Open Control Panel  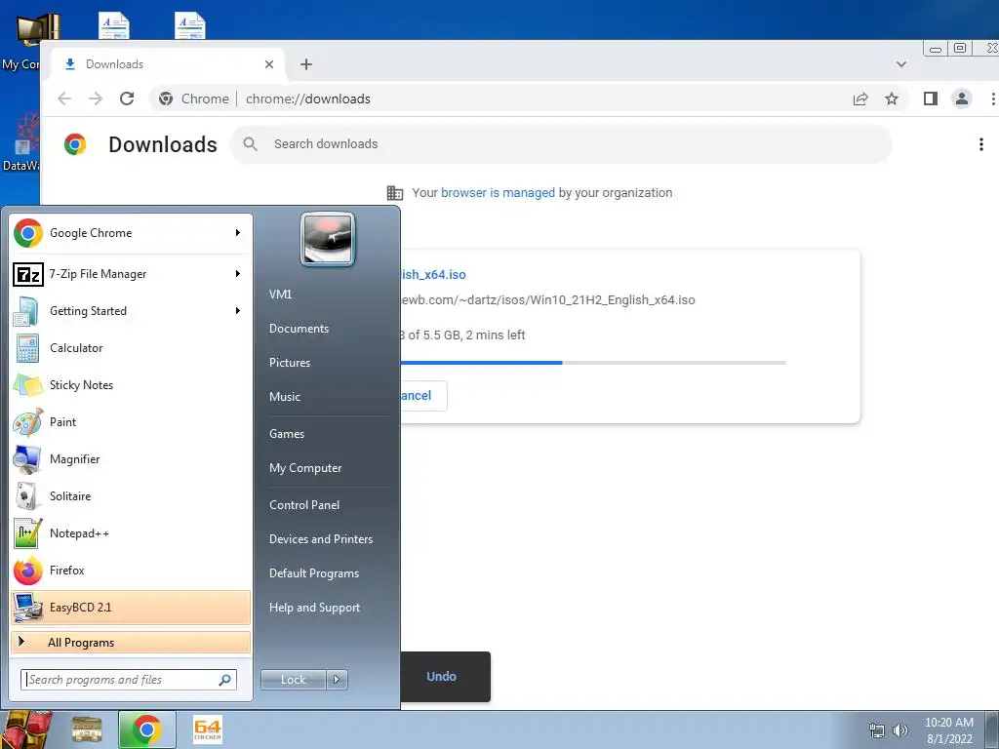304,505
